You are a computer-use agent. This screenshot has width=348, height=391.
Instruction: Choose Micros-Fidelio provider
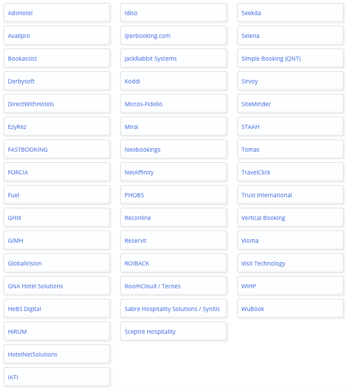coord(173,104)
